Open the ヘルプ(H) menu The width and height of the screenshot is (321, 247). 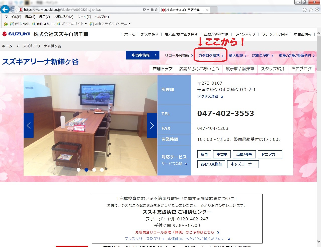102,17
